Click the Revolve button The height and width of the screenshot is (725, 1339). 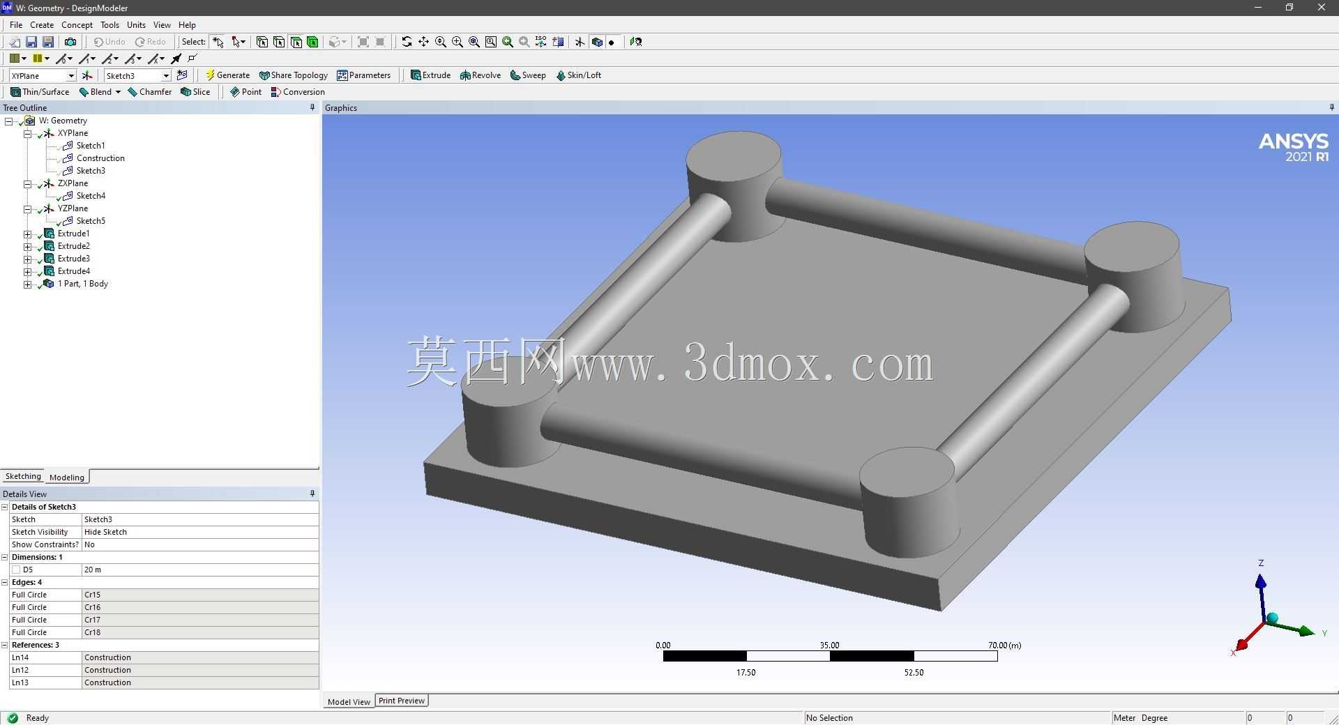click(x=481, y=75)
